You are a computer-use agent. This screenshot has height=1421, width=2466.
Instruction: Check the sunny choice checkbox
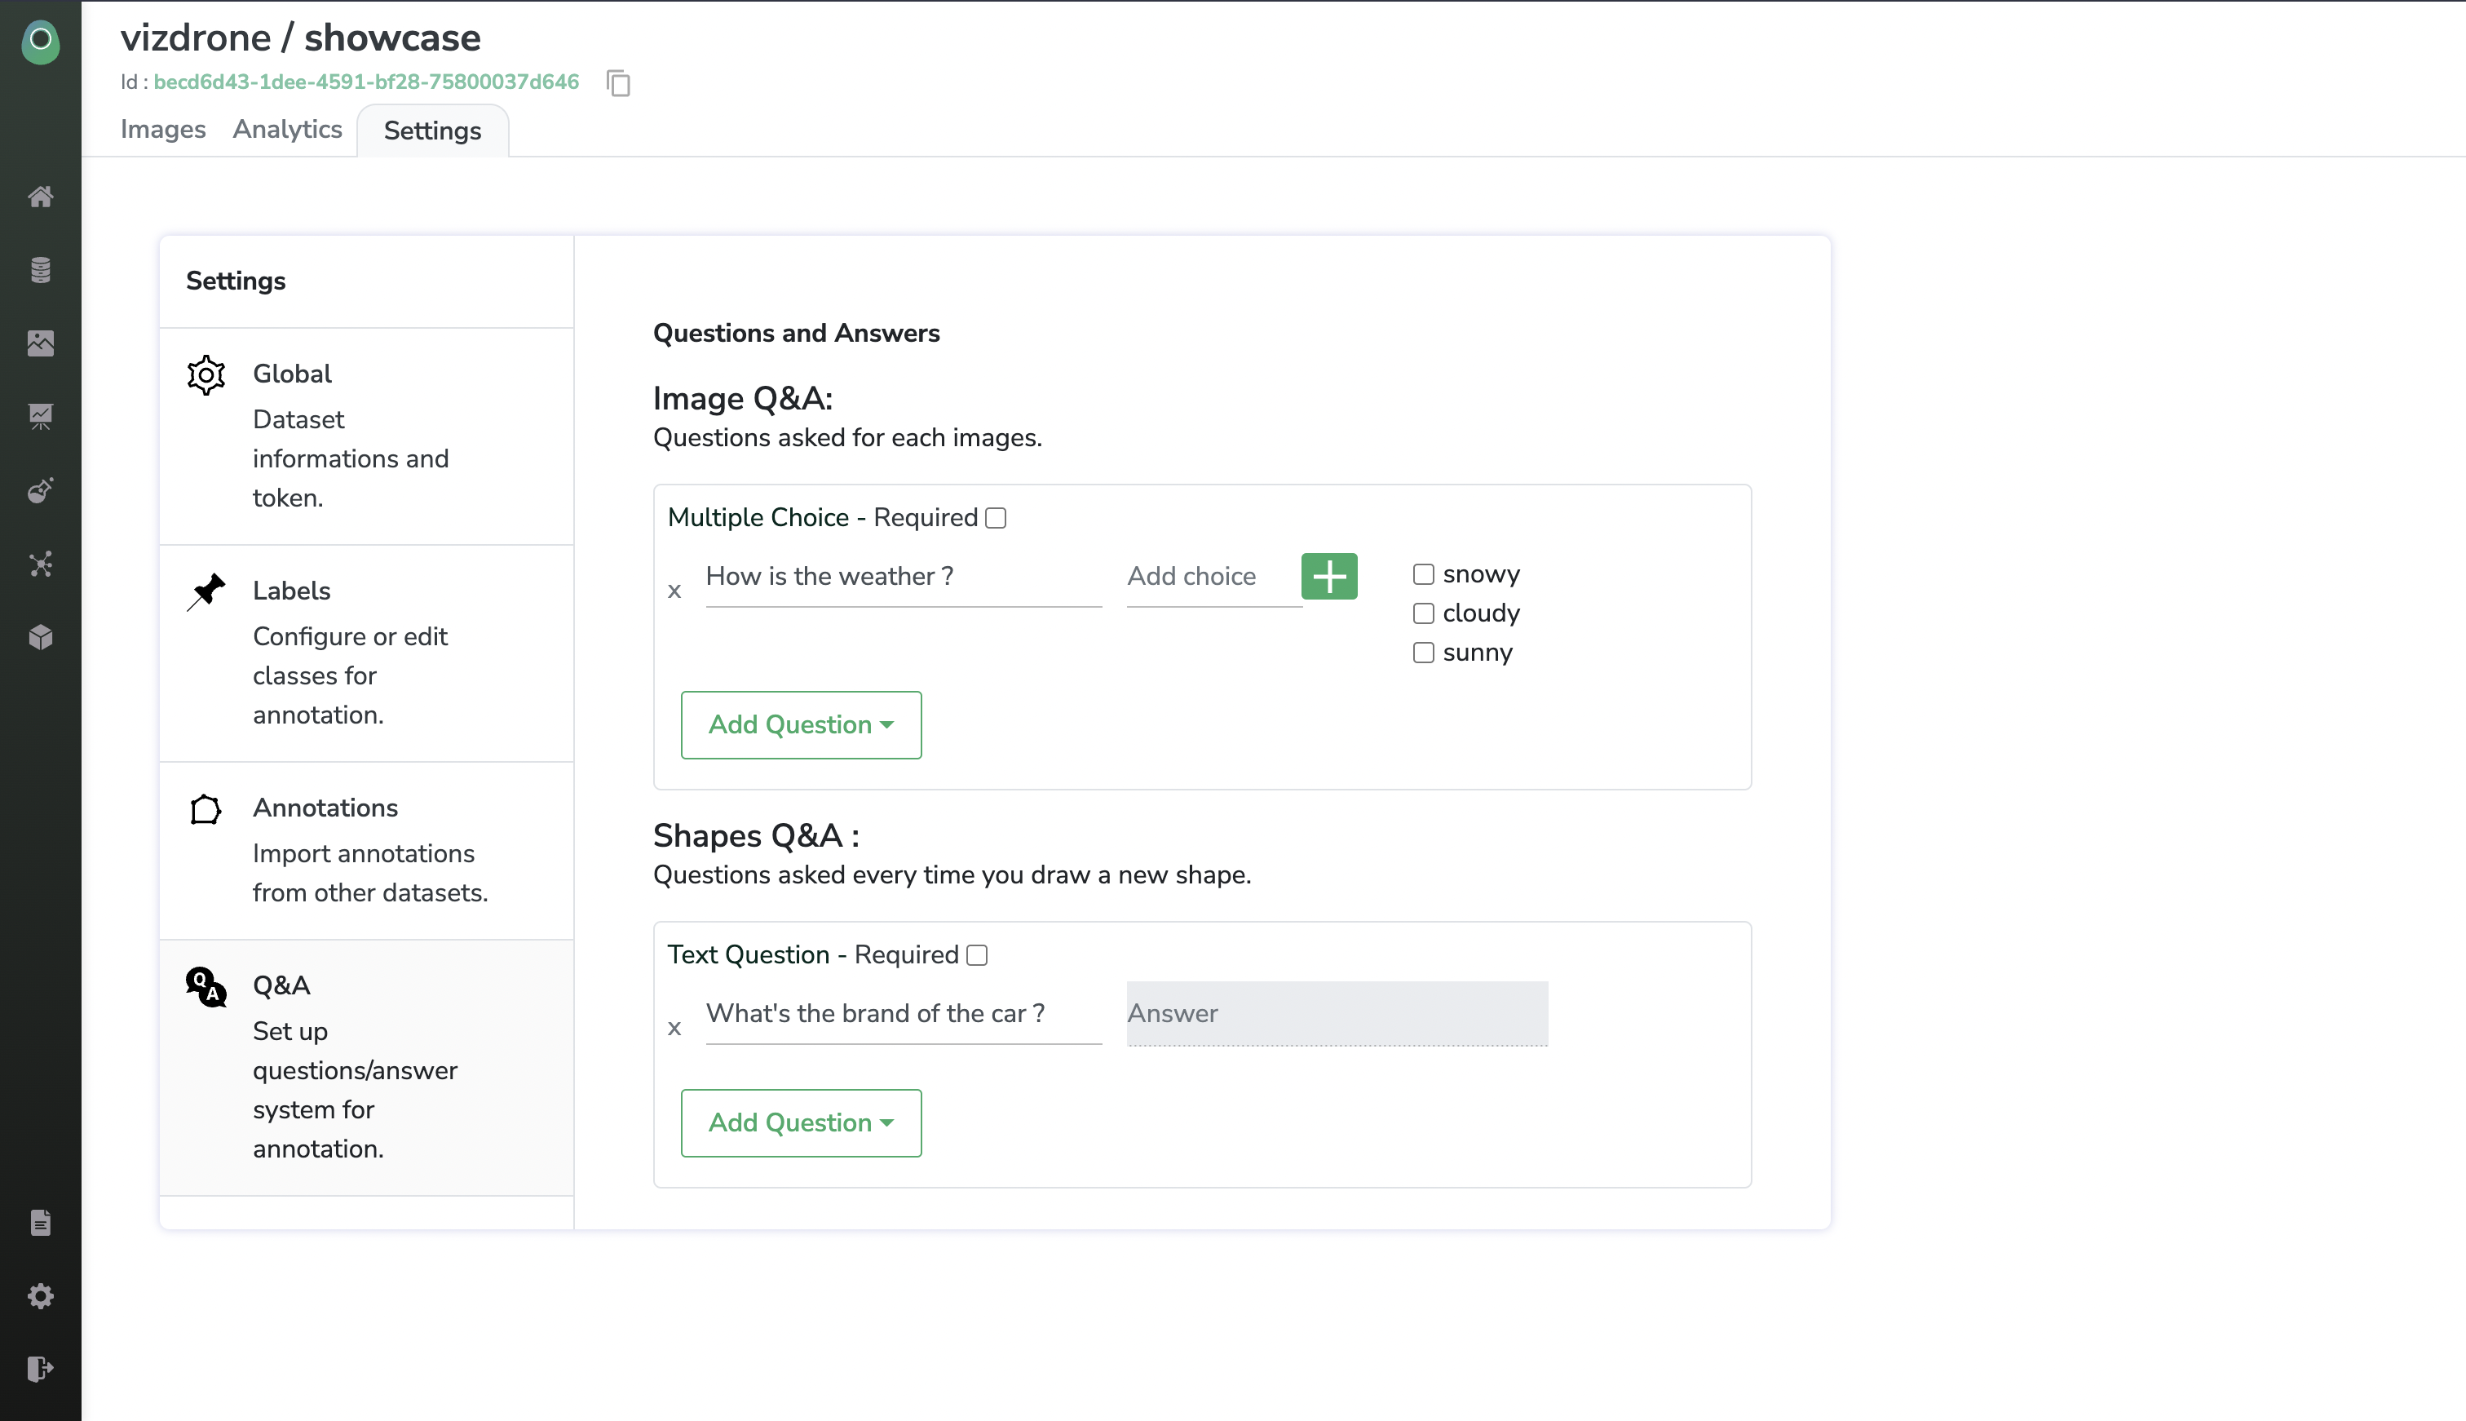(x=1423, y=652)
